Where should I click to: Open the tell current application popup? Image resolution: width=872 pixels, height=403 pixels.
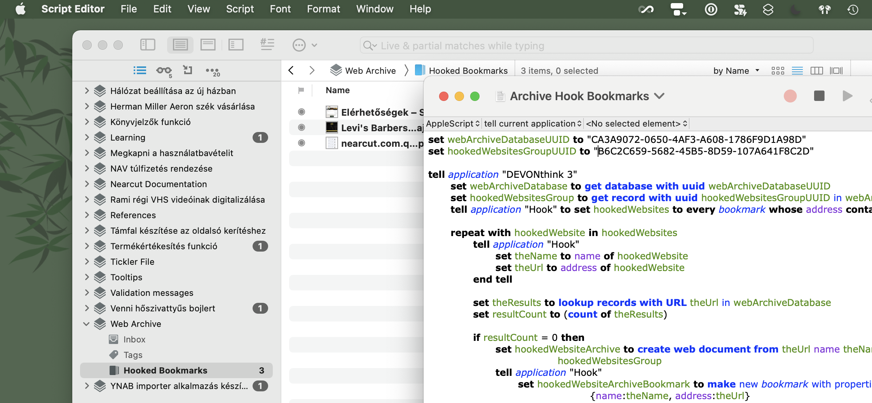point(533,123)
